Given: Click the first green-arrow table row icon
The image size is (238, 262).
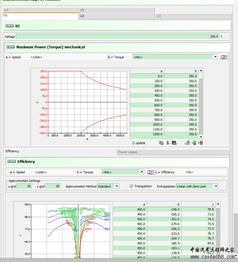Looking at the screenshot, I should pos(187,143).
